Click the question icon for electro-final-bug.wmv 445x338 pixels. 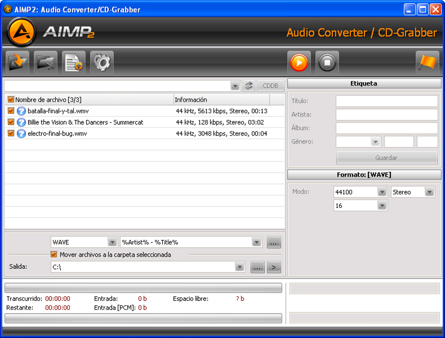[x=21, y=133]
